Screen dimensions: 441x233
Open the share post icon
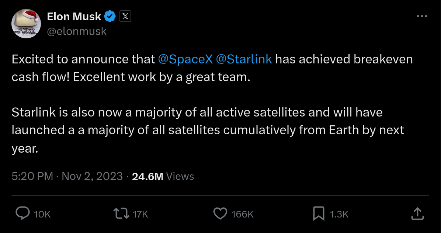[417, 213]
